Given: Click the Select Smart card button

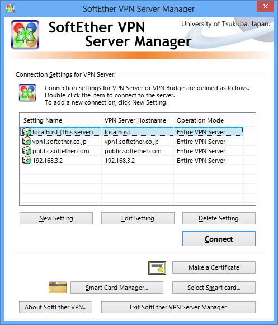Looking at the screenshot, I should [x=214, y=288].
